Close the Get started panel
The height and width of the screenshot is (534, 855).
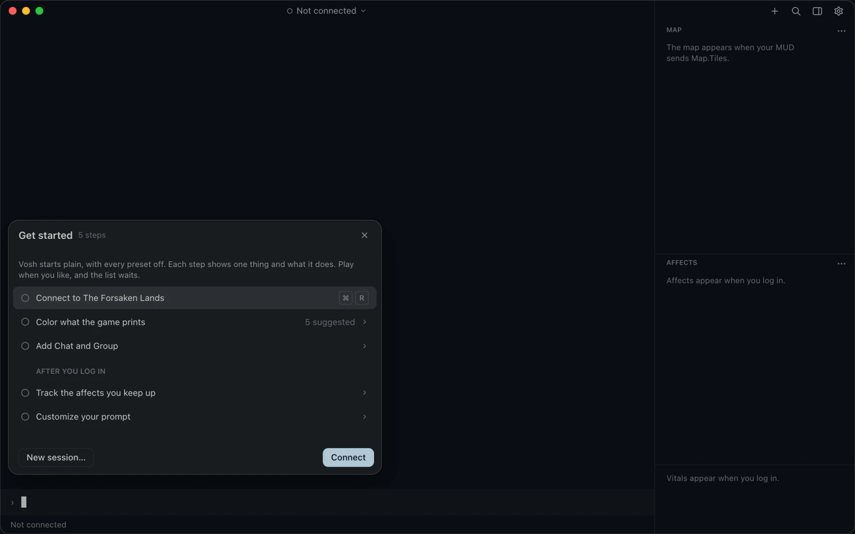pos(364,235)
